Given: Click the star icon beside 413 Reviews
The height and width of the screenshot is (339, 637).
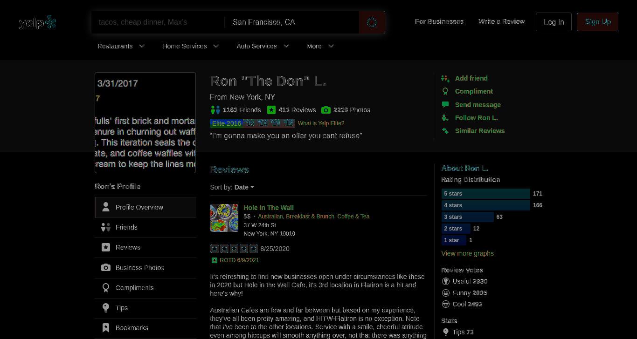Looking at the screenshot, I should [271, 110].
